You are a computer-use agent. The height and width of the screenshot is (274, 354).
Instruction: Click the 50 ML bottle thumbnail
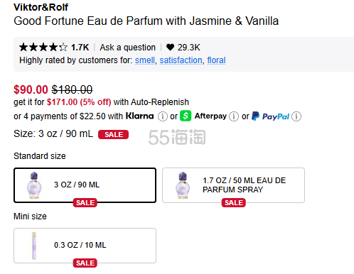[183, 185]
